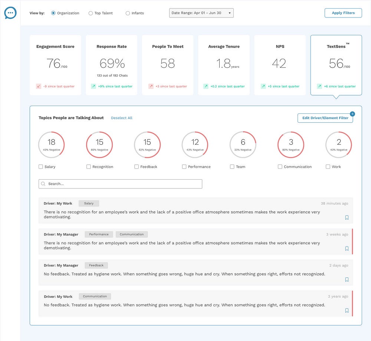This screenshot has height=341, width=371.
Task: Check the Communication topic checkbox
Action: tap(280, 167)
